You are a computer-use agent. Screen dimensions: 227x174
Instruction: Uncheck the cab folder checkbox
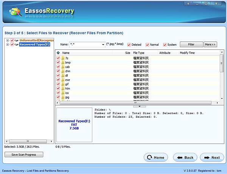tap(58, 66)
